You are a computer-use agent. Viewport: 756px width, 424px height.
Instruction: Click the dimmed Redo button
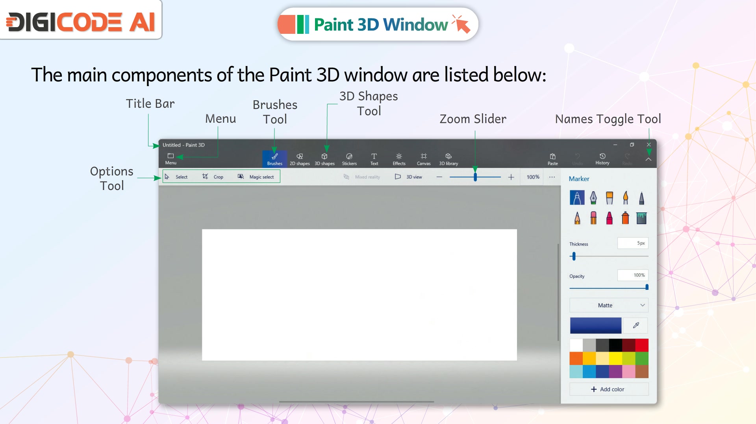pyautogui.click(x=627, y=159)
